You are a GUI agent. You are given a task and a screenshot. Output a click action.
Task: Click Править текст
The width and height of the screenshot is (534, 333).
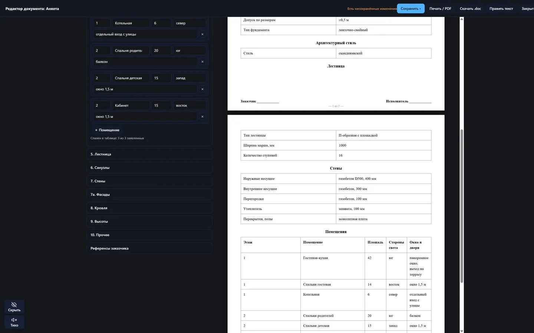(501, 9)
